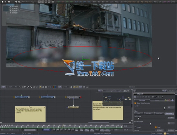The height and width of the screenshot is (135, 177).
Task: Select the Mrg merge tool
Action: pos(116,2)
